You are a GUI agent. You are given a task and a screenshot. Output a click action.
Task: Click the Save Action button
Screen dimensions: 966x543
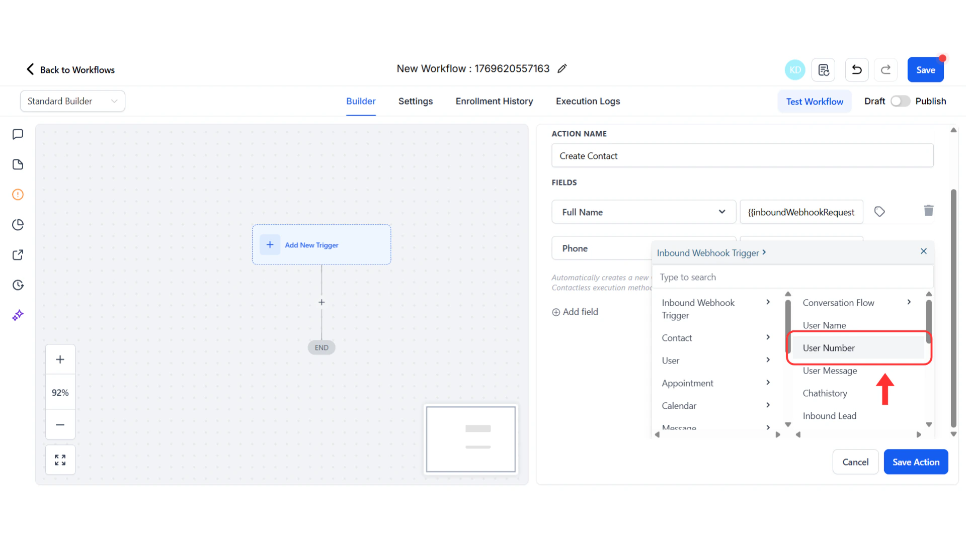pyautogui.click(x=916, y=462)
